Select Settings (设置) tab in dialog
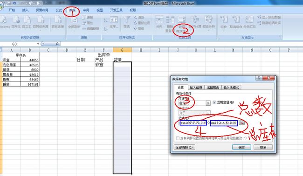The image size is (303, 176). click(180, 88)
